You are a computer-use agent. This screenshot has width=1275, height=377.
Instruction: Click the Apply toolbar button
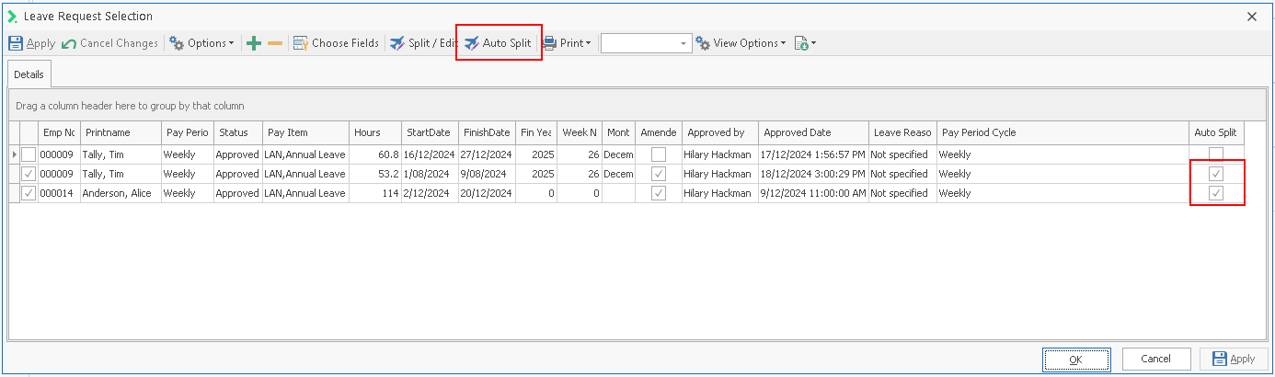[31, 43]
